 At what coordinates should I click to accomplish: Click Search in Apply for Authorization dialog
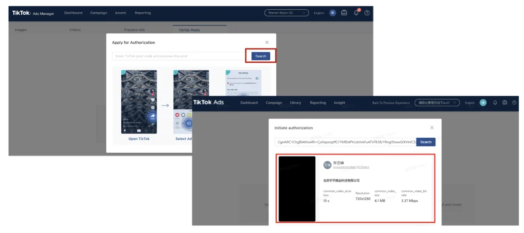(x=260, y=56)
